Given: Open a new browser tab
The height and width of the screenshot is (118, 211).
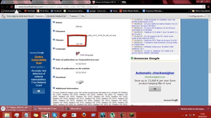Looking at the screenshot, I should click(124, 2).
